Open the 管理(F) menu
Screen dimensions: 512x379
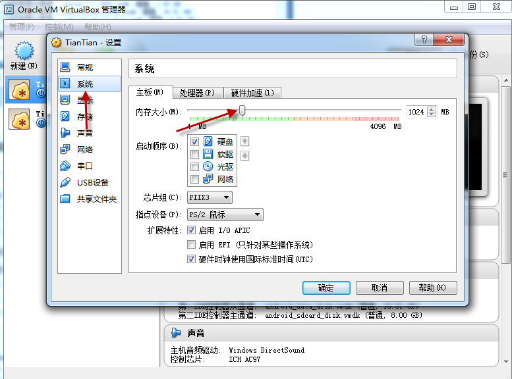click(x=22, y=27)
